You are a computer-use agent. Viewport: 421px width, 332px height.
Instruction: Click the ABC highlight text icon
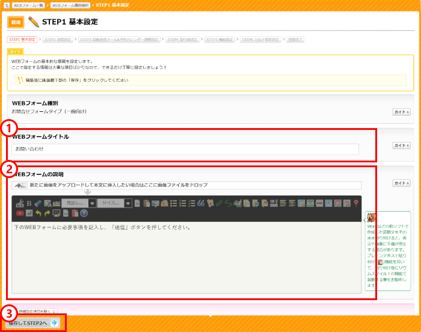[x=56, y=203]
